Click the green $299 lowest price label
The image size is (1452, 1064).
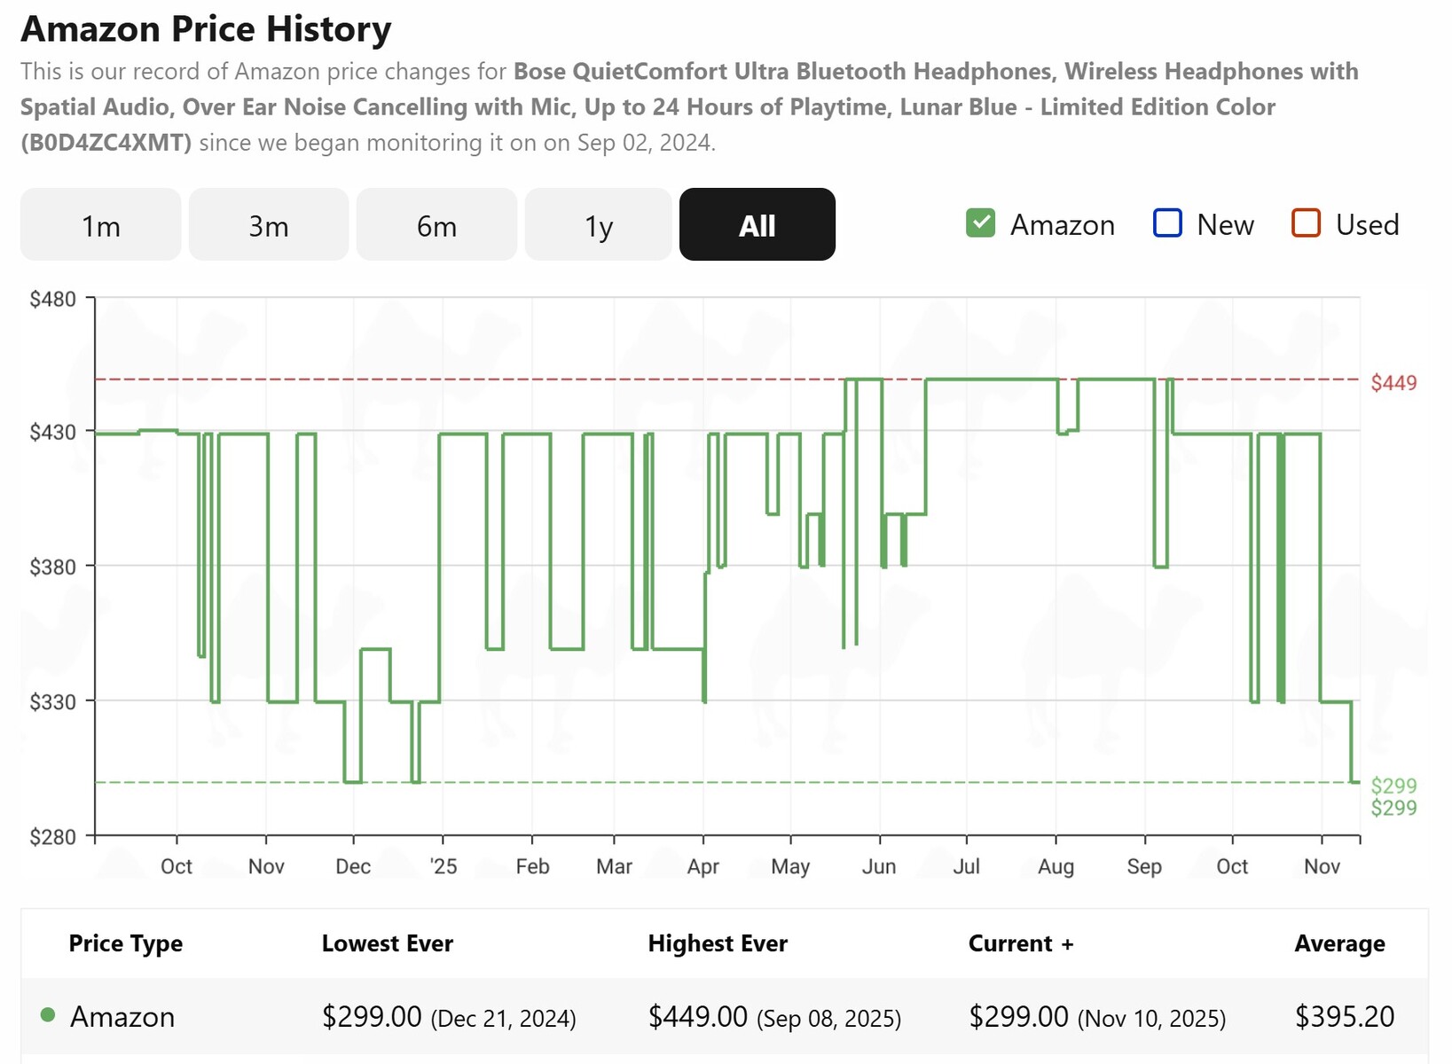(x=1393, y=786)
